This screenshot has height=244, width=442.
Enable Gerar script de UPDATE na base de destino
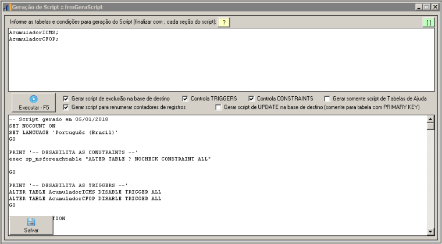pos(218,107)
